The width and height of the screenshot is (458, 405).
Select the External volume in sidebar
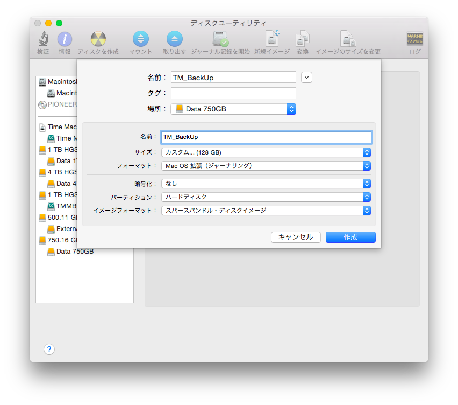coord(62,228)
